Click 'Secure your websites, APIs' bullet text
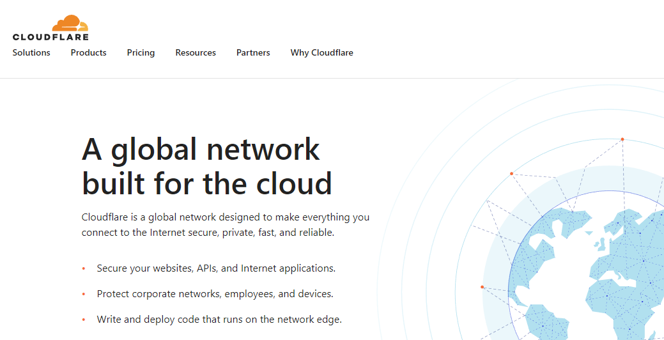Image resolution: width=664 pixels, height=340 pixels. point(216,268)
